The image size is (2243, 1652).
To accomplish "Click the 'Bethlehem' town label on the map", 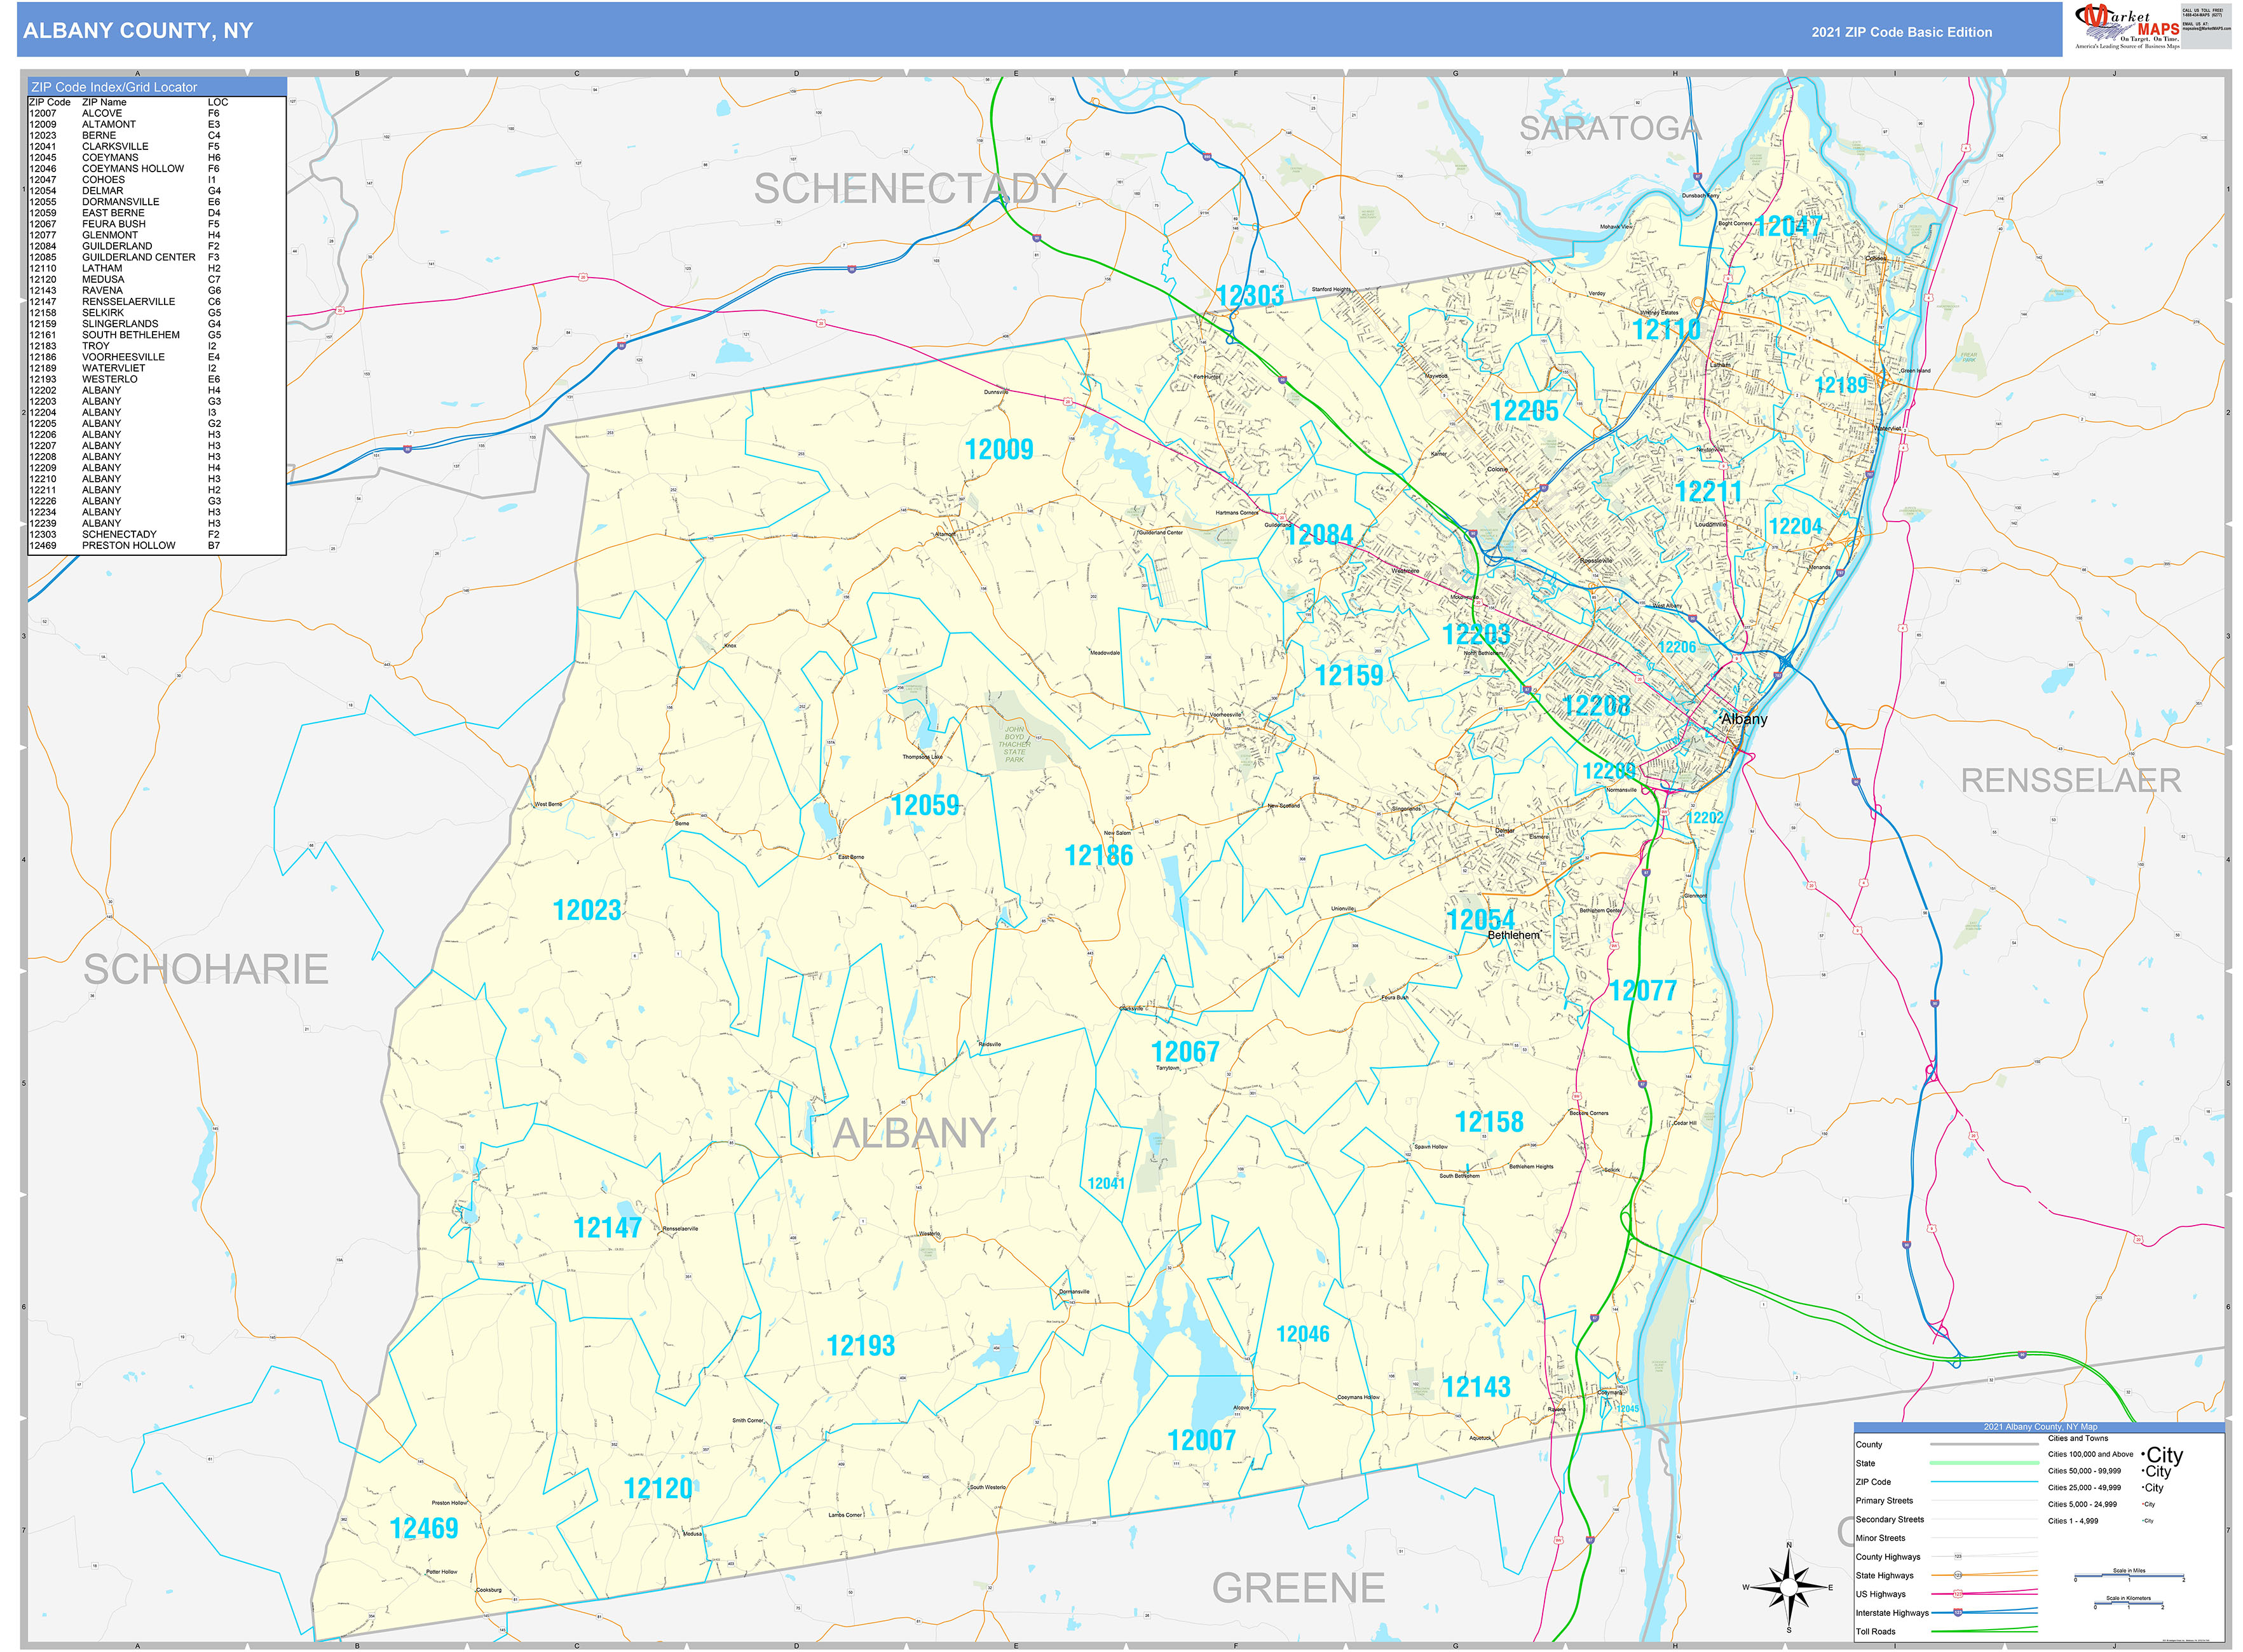I will (1514, 935).
